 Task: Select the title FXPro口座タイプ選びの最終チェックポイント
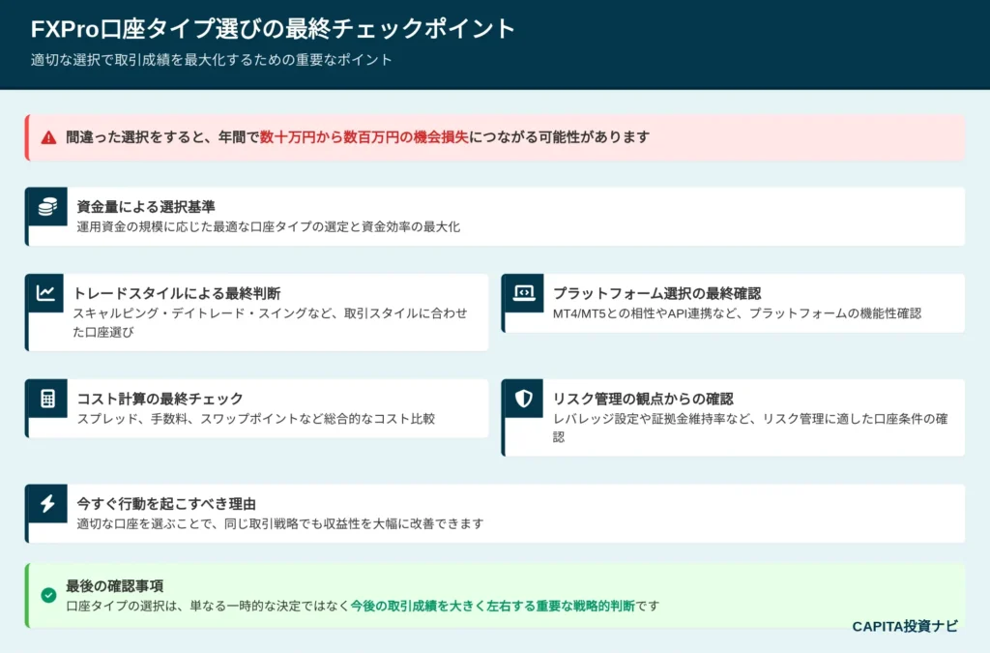pos(273,29)
